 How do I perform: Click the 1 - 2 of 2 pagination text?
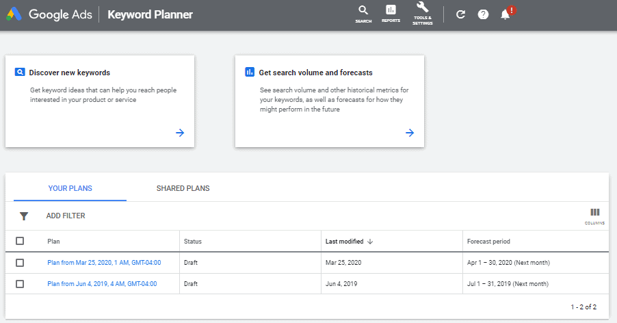(x=583, y=307)
